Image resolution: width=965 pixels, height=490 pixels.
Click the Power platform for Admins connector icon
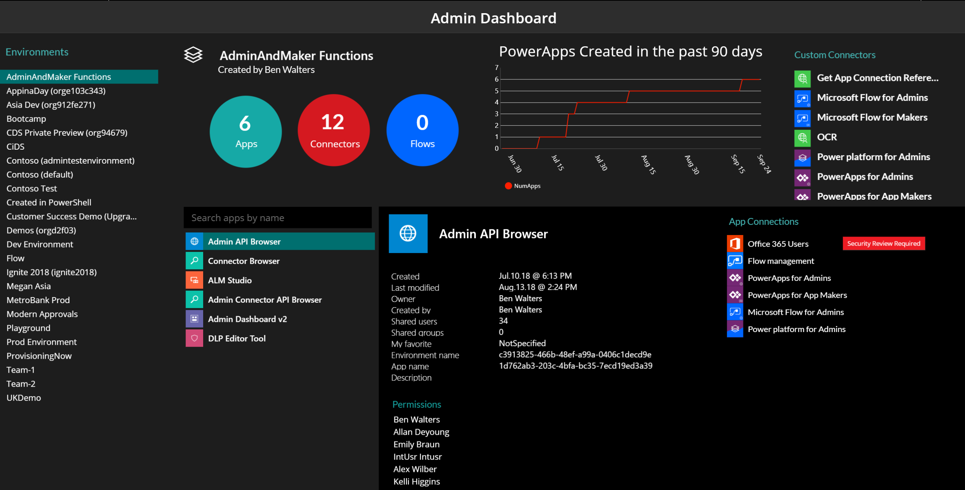802,158
